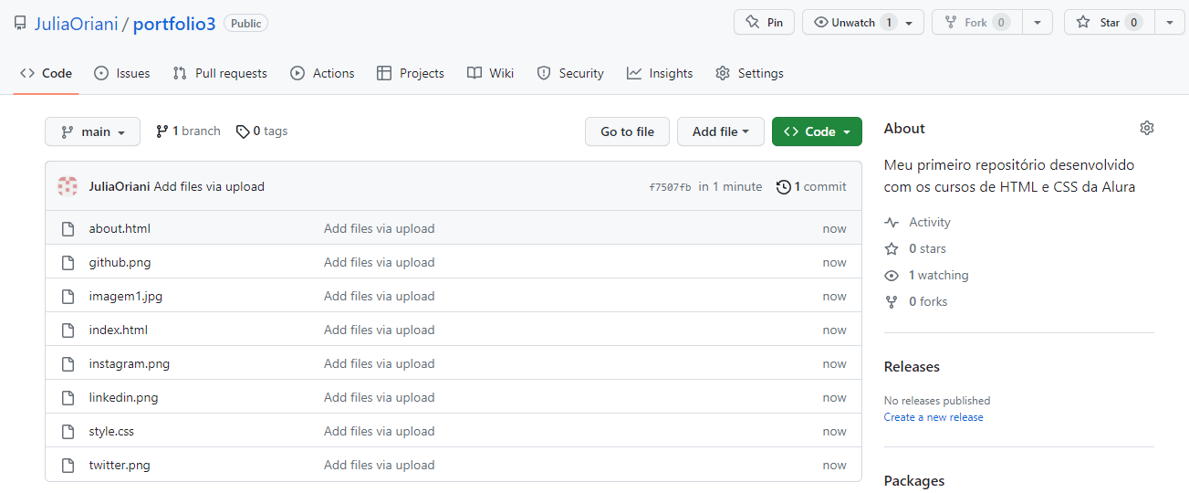Edit repository details with the About gear icon
Viewport: 1189px width, 493px height.
[x=1147, y=128]
